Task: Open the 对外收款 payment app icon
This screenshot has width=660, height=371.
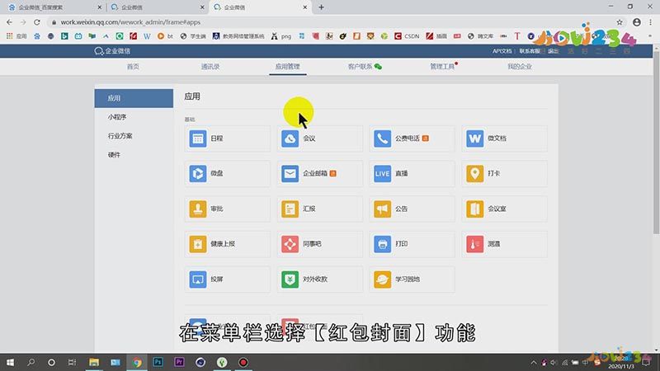Action: [290, 279]
